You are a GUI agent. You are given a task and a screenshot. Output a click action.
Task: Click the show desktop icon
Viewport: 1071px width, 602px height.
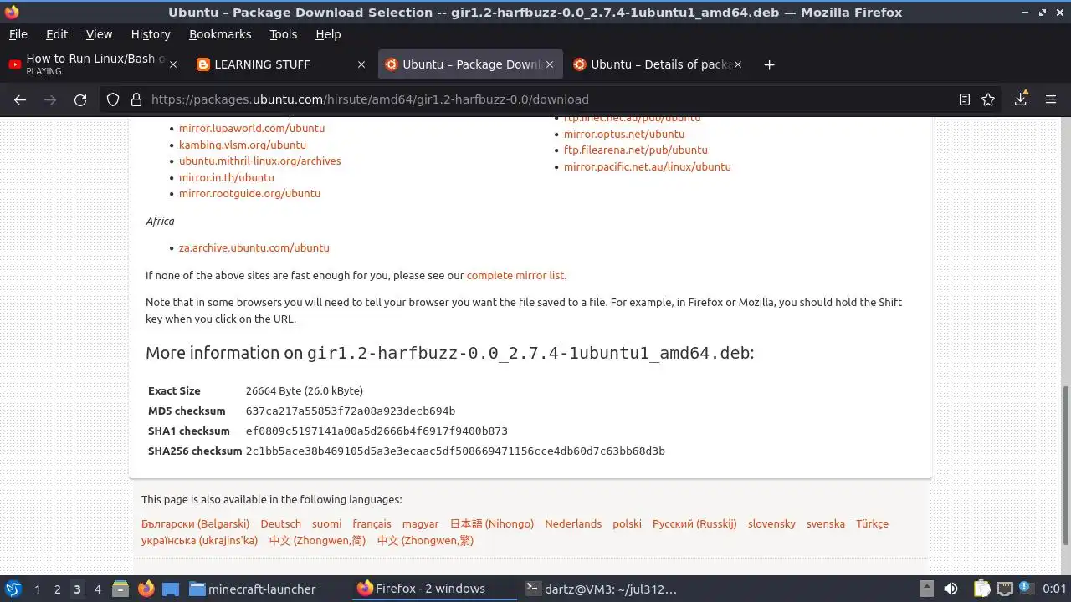[171, 589]
